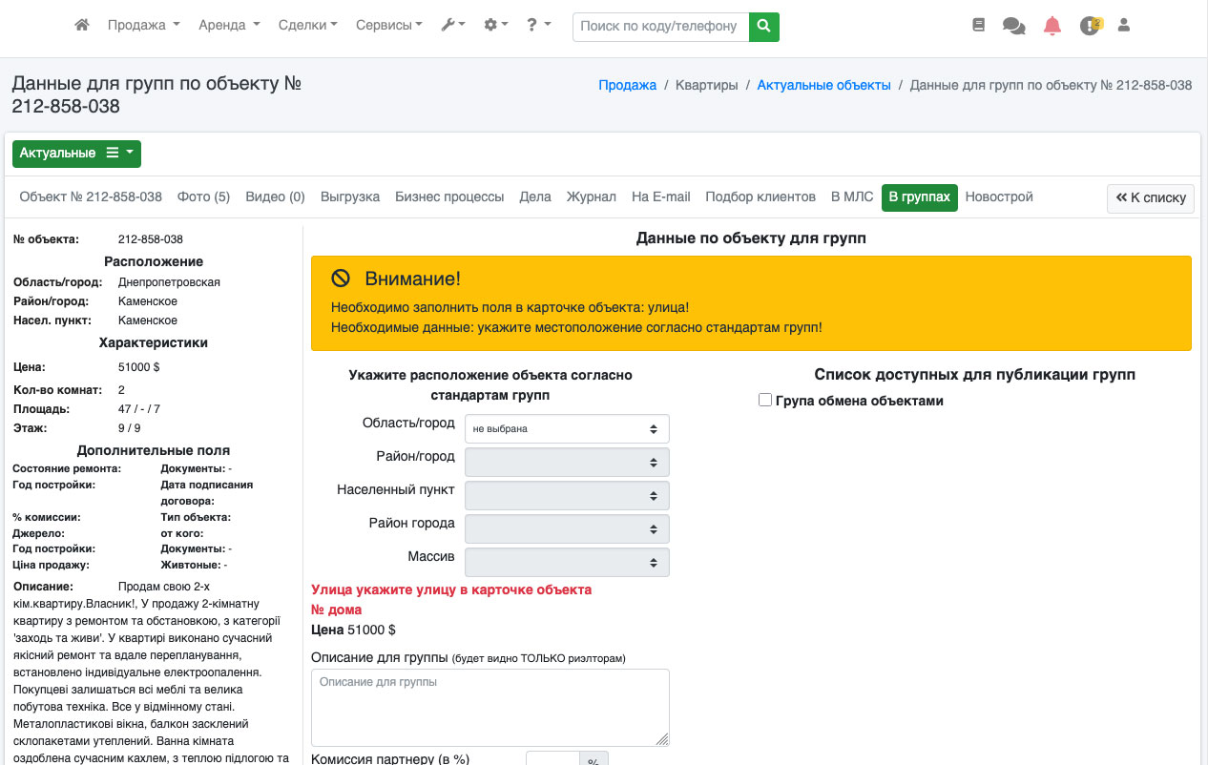1208x765 pixels.
Task: Expand the Продажа navigation menu
Action: pos(143,26)
